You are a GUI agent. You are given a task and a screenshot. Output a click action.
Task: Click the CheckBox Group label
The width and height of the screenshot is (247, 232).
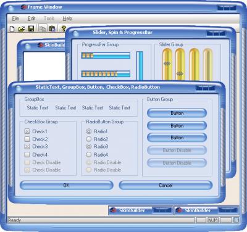(x=41, y=122)
